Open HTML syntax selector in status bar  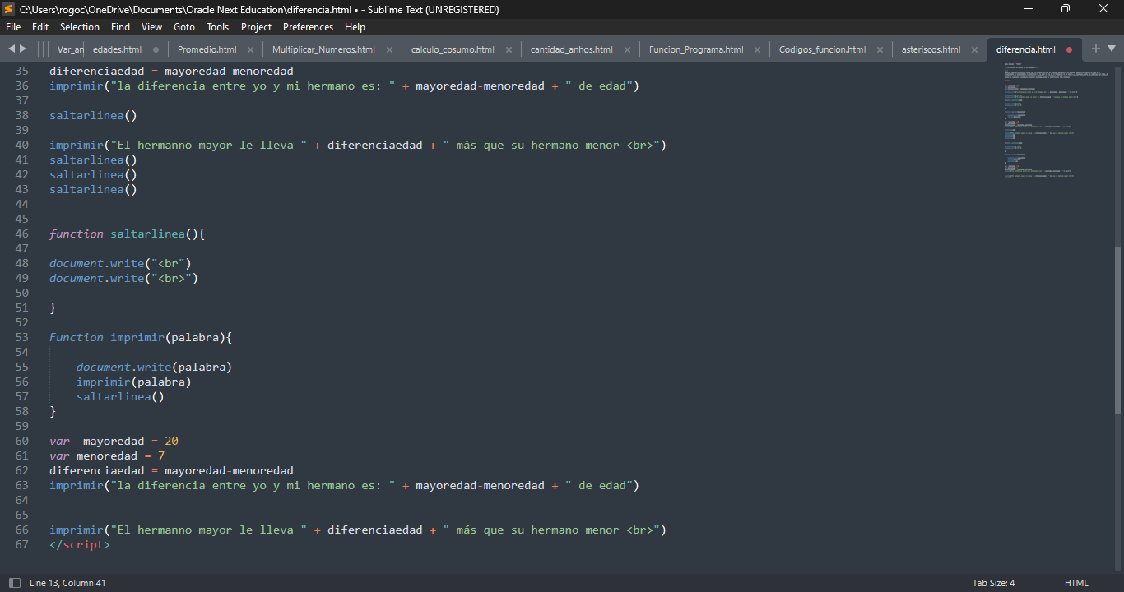[x=1076, y=583]
